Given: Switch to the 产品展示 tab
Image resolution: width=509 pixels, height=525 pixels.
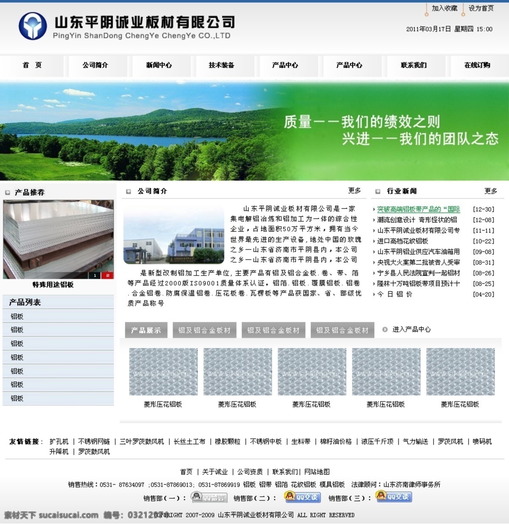Looking at the screenshot, I should coord(146,330).
